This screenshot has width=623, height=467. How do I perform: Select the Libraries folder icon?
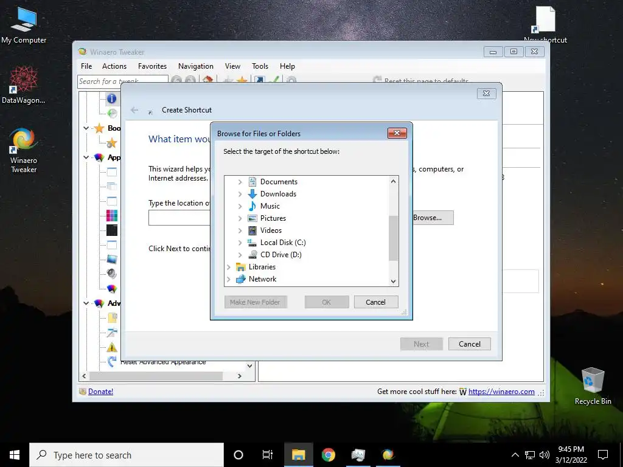[241, 267]
